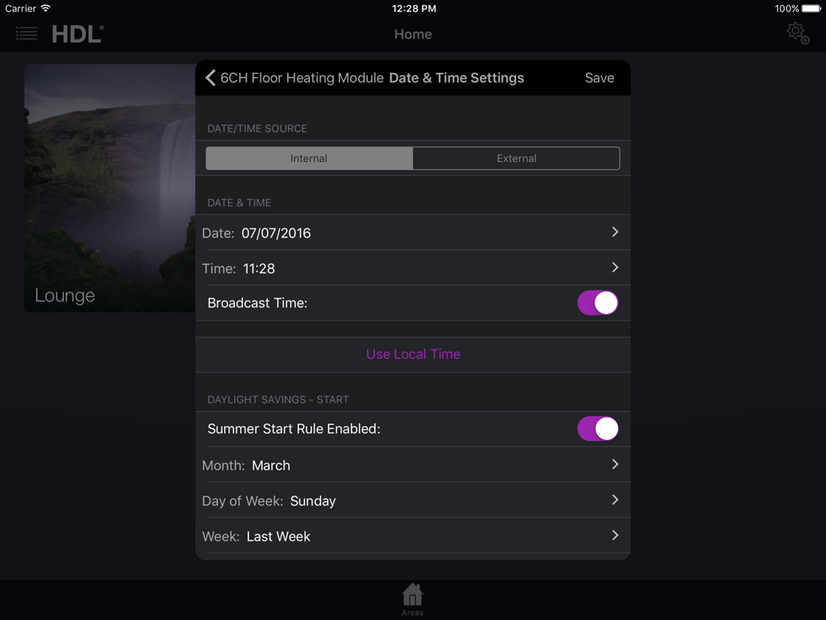Save the date and time settings

(599, 77)
